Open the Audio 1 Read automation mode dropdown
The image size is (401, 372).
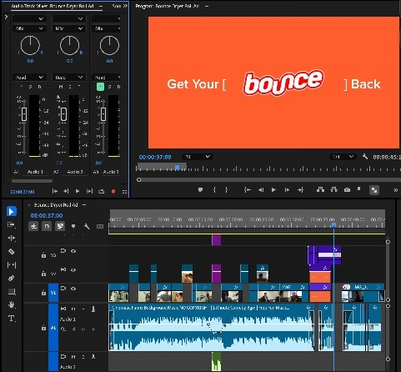click(x=29, y=77)
